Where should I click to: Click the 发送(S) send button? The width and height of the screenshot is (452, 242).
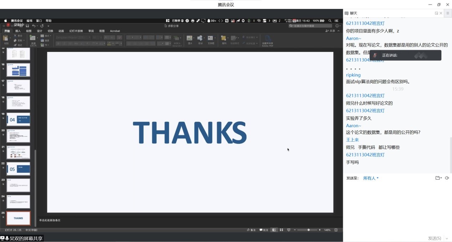point(434,238)
